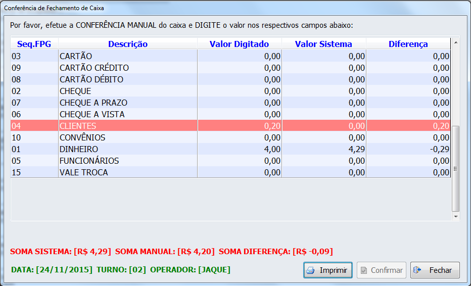Click the Valor Sistema column header
This screenshot has height=286, width=471.
pyautogui.click(x=323, y=44)
